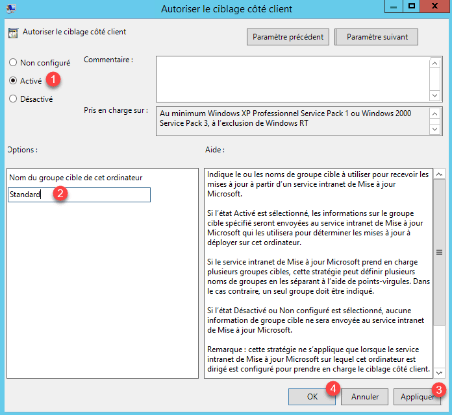Click the Pris en charge sur label
This screenshot has width=452, height=415.
pos(116,110)
